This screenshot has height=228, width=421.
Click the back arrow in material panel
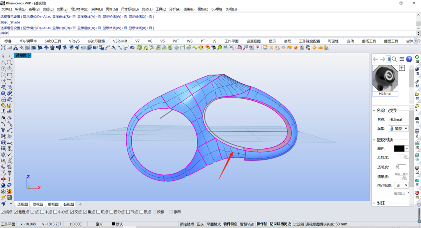click(x=375, y=59)
